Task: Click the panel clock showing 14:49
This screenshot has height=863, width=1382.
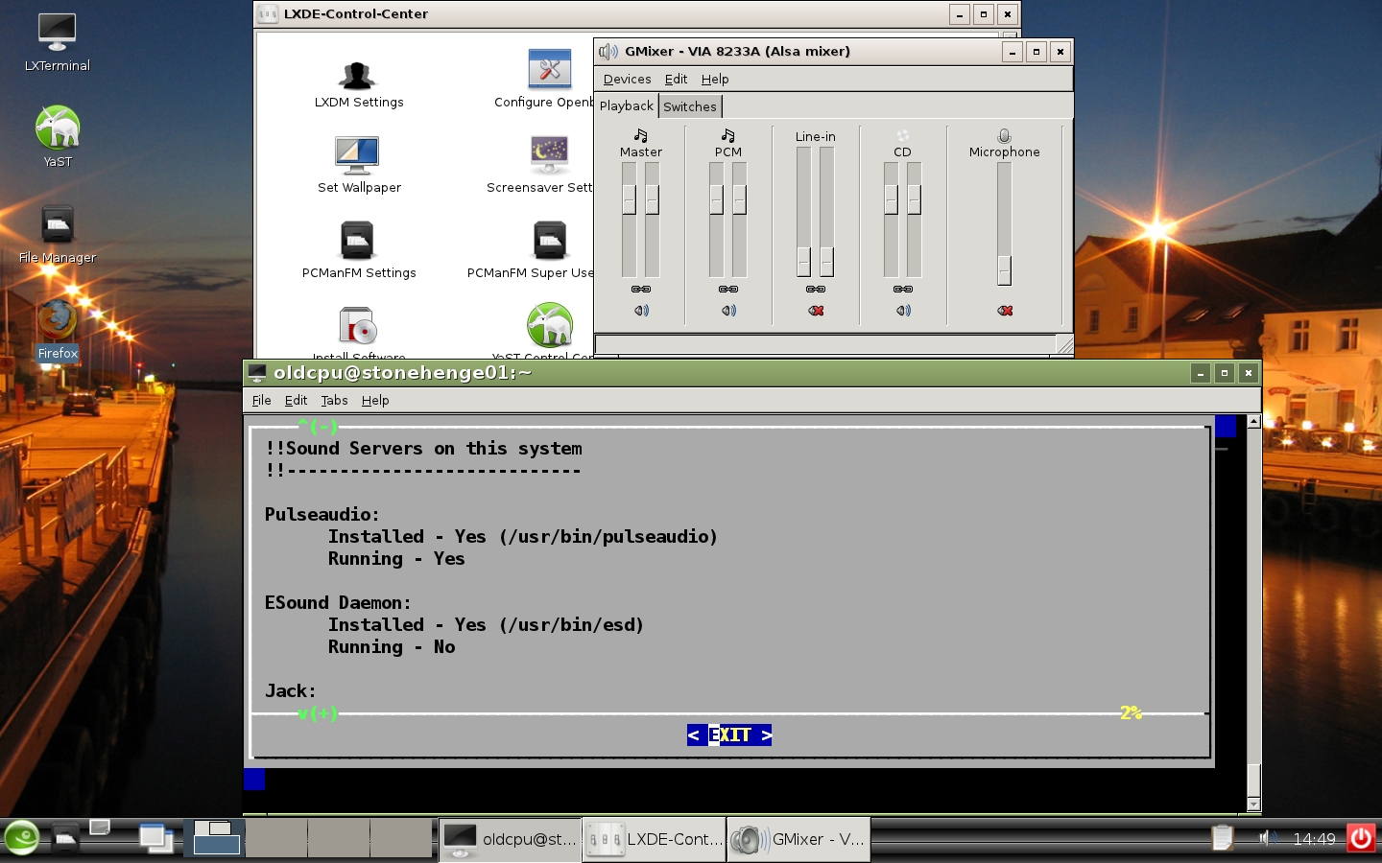Action: 1314,839
